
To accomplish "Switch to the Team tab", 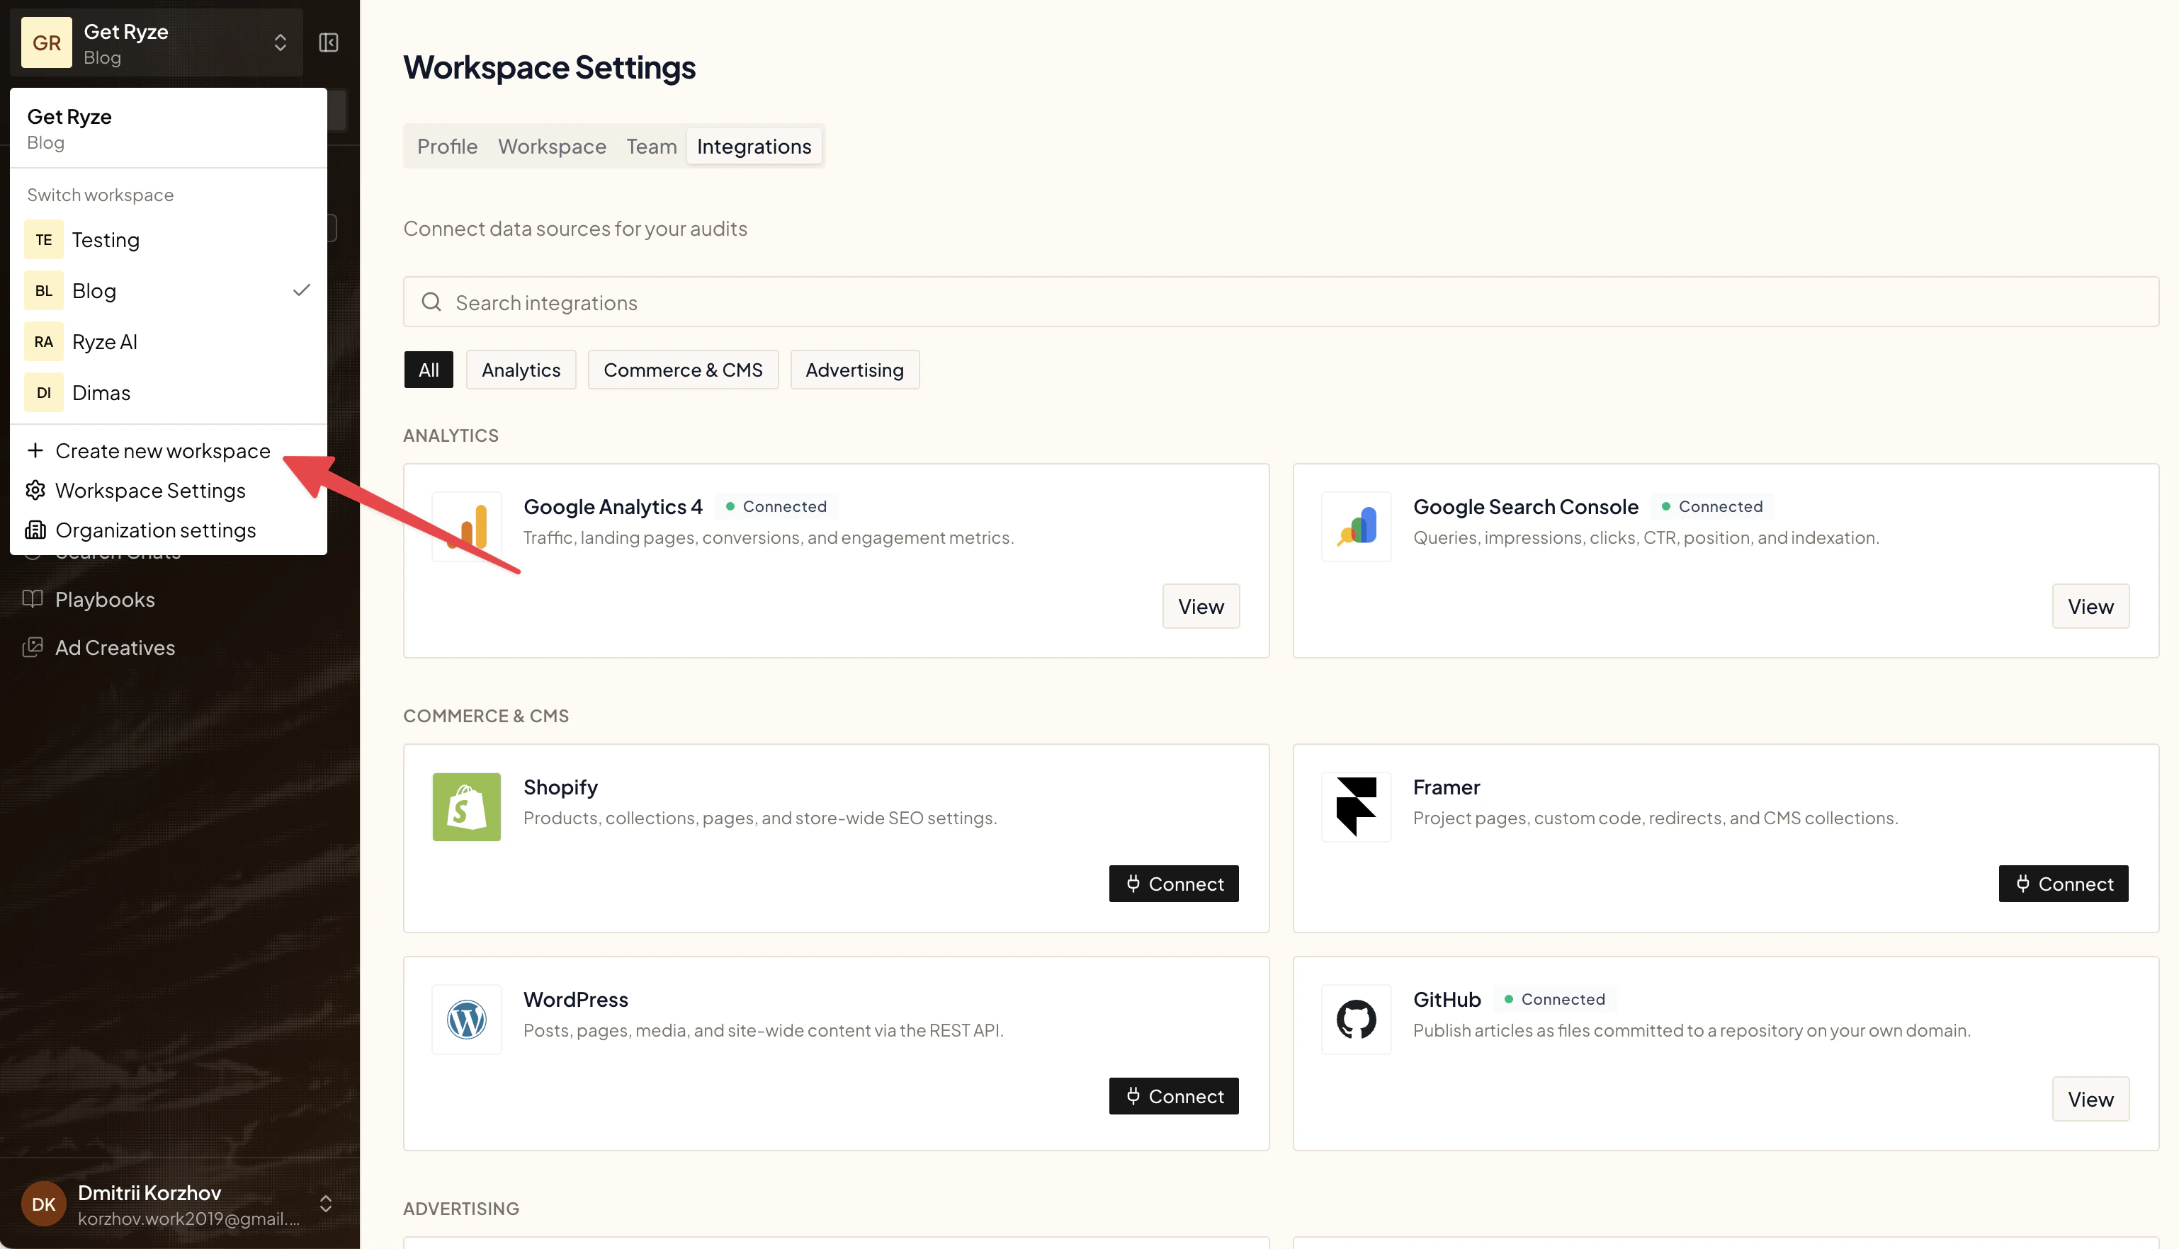I will click(652, 147).
